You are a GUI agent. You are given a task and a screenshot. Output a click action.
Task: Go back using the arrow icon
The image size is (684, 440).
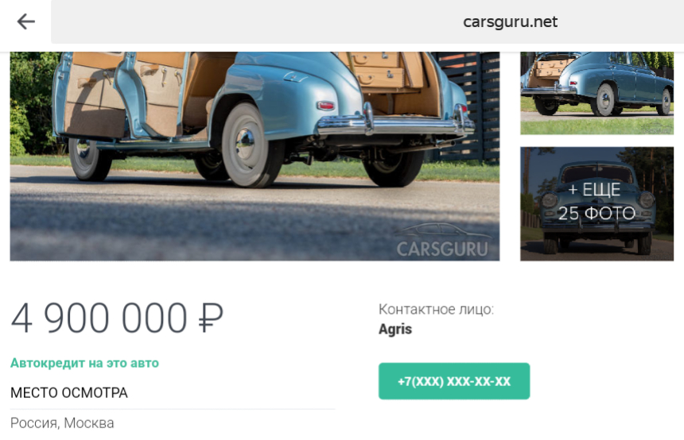click(25, 21)
